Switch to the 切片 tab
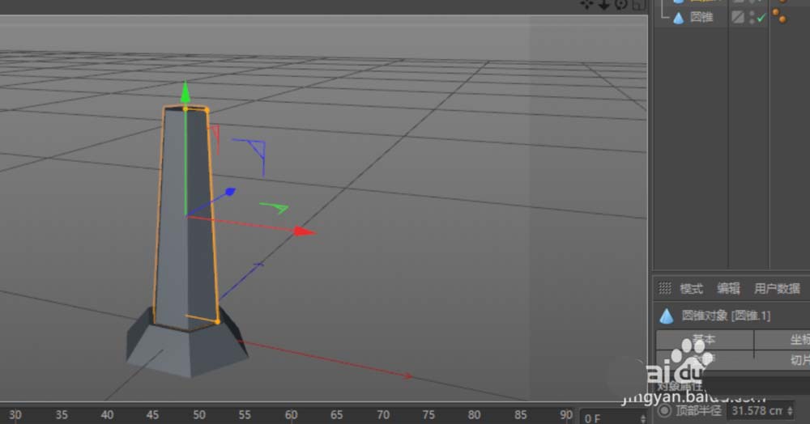Screen dimensions: 810x424 pos(798,359)
